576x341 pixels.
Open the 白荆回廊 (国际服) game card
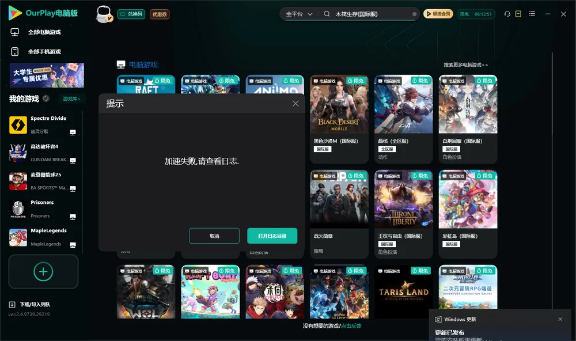point(468,119)
